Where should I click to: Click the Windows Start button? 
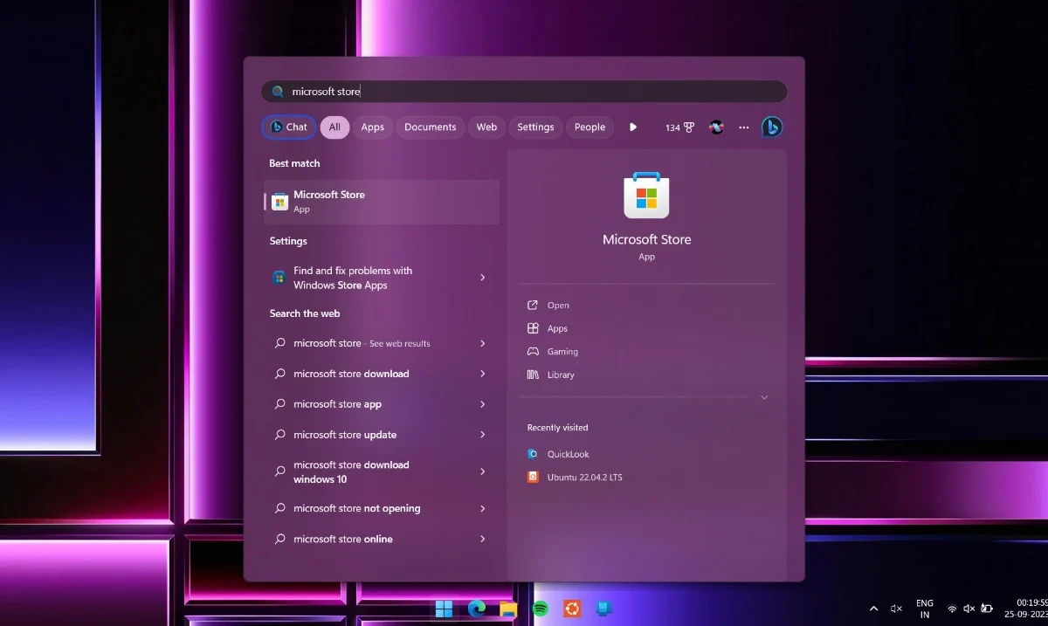pyautogui.click(x=445, y=609)
